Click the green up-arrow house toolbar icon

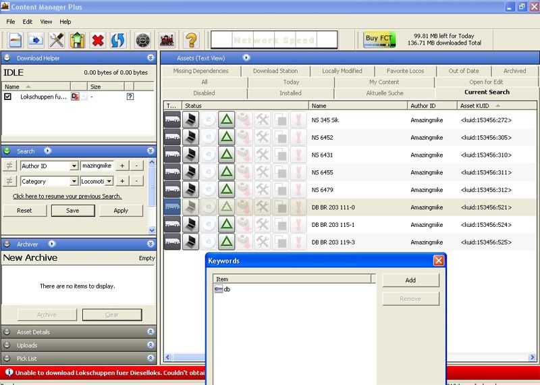coord(77,41)
